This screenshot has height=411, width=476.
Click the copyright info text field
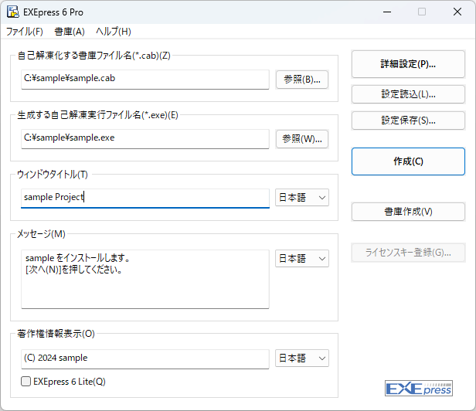click(x=145, y=359)
